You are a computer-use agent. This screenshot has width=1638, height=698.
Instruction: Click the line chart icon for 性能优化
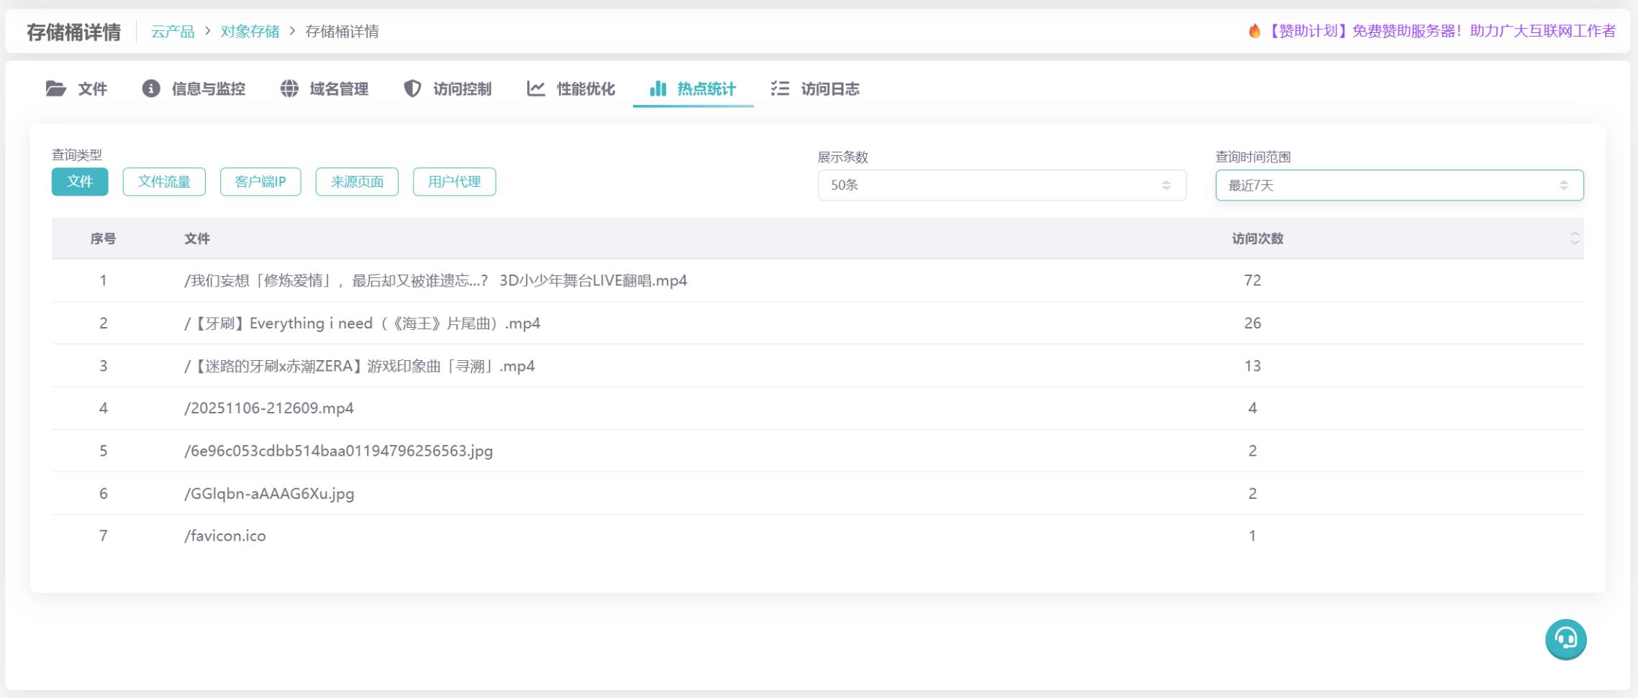[536, 88]
